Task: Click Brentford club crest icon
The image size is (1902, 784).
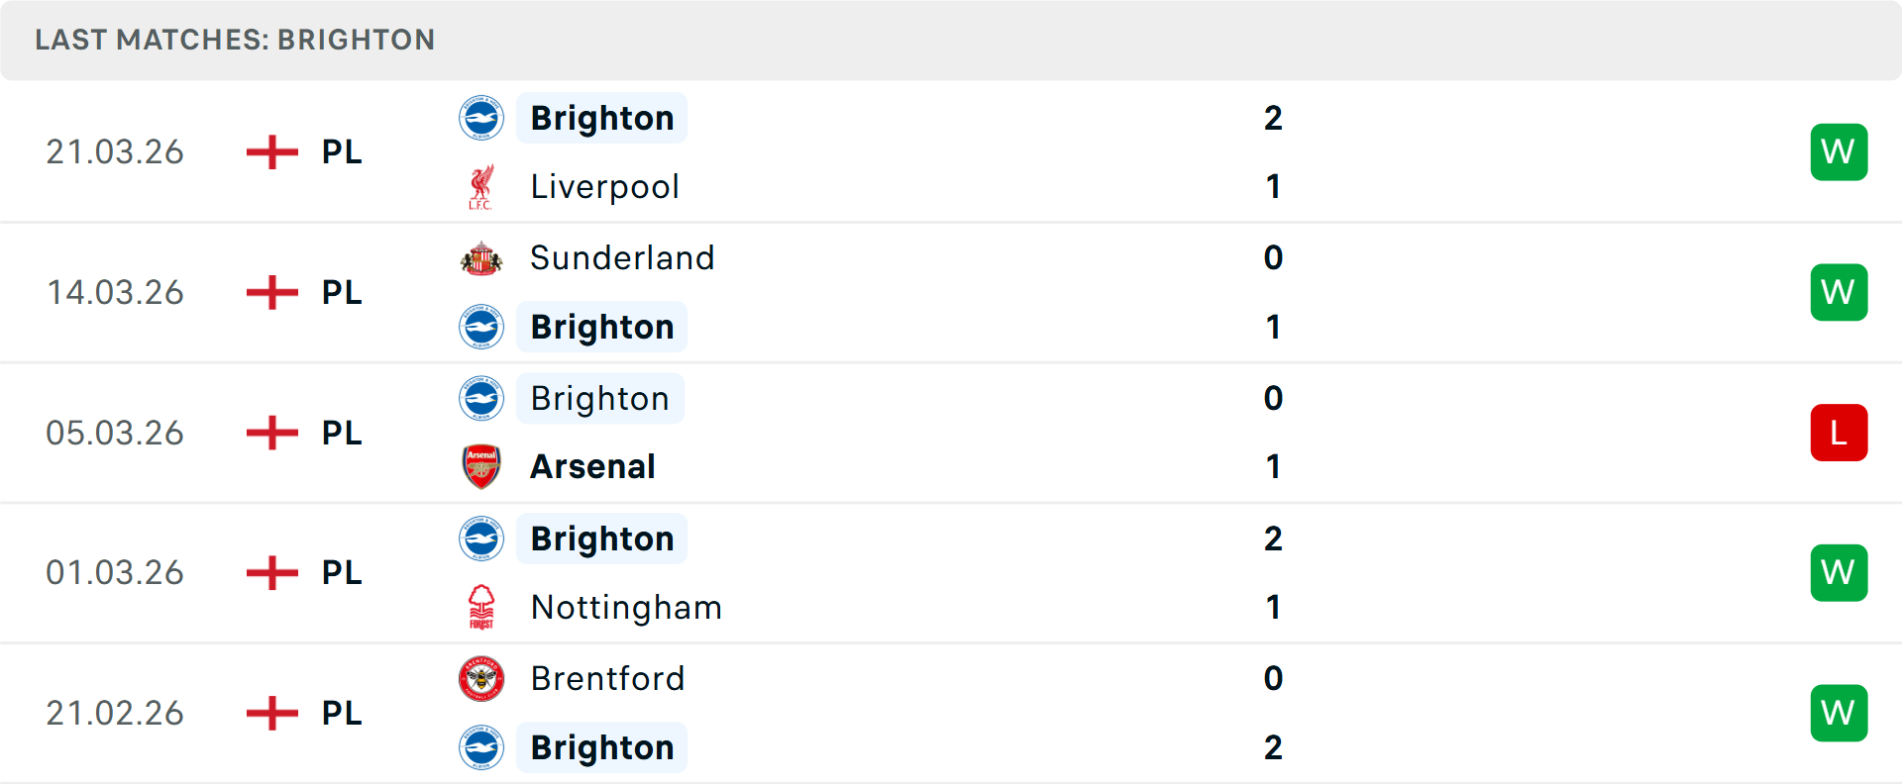Action: (481, 678)
